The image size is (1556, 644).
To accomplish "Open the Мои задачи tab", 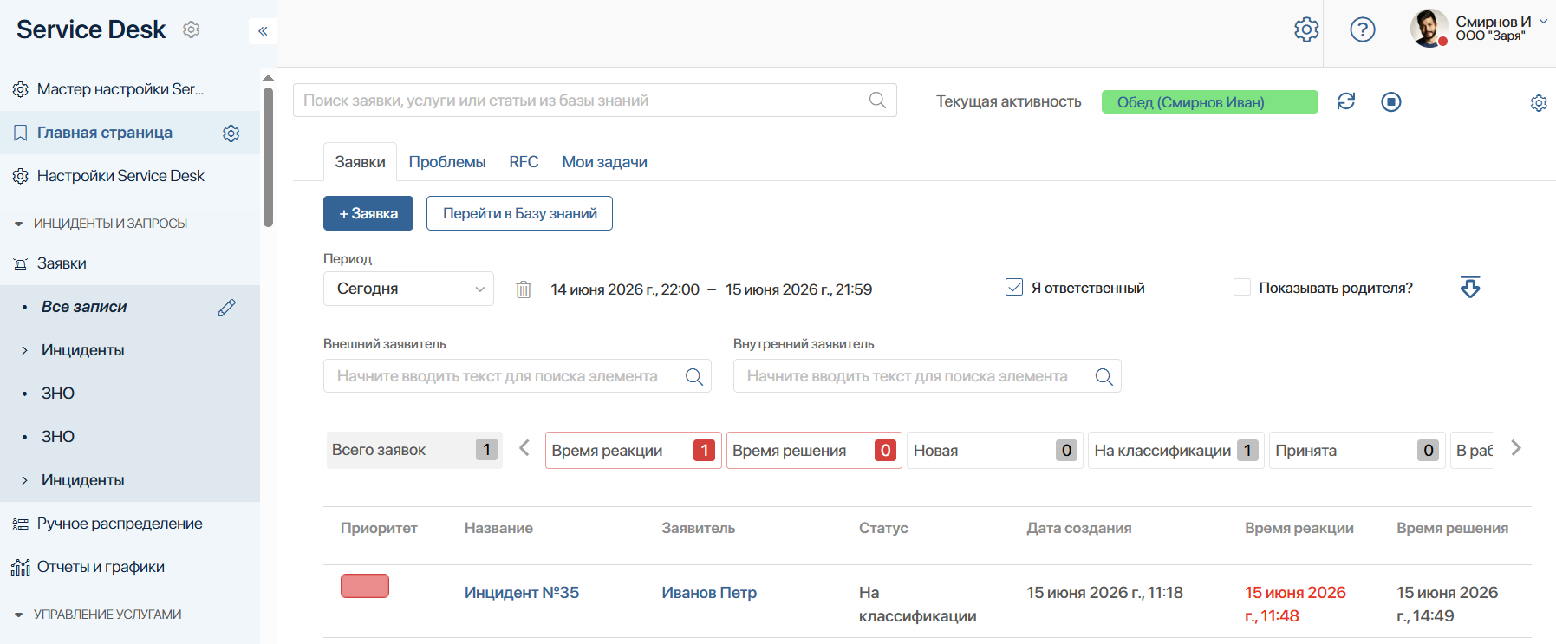I will pyautogui.click(x=604, y=162).
